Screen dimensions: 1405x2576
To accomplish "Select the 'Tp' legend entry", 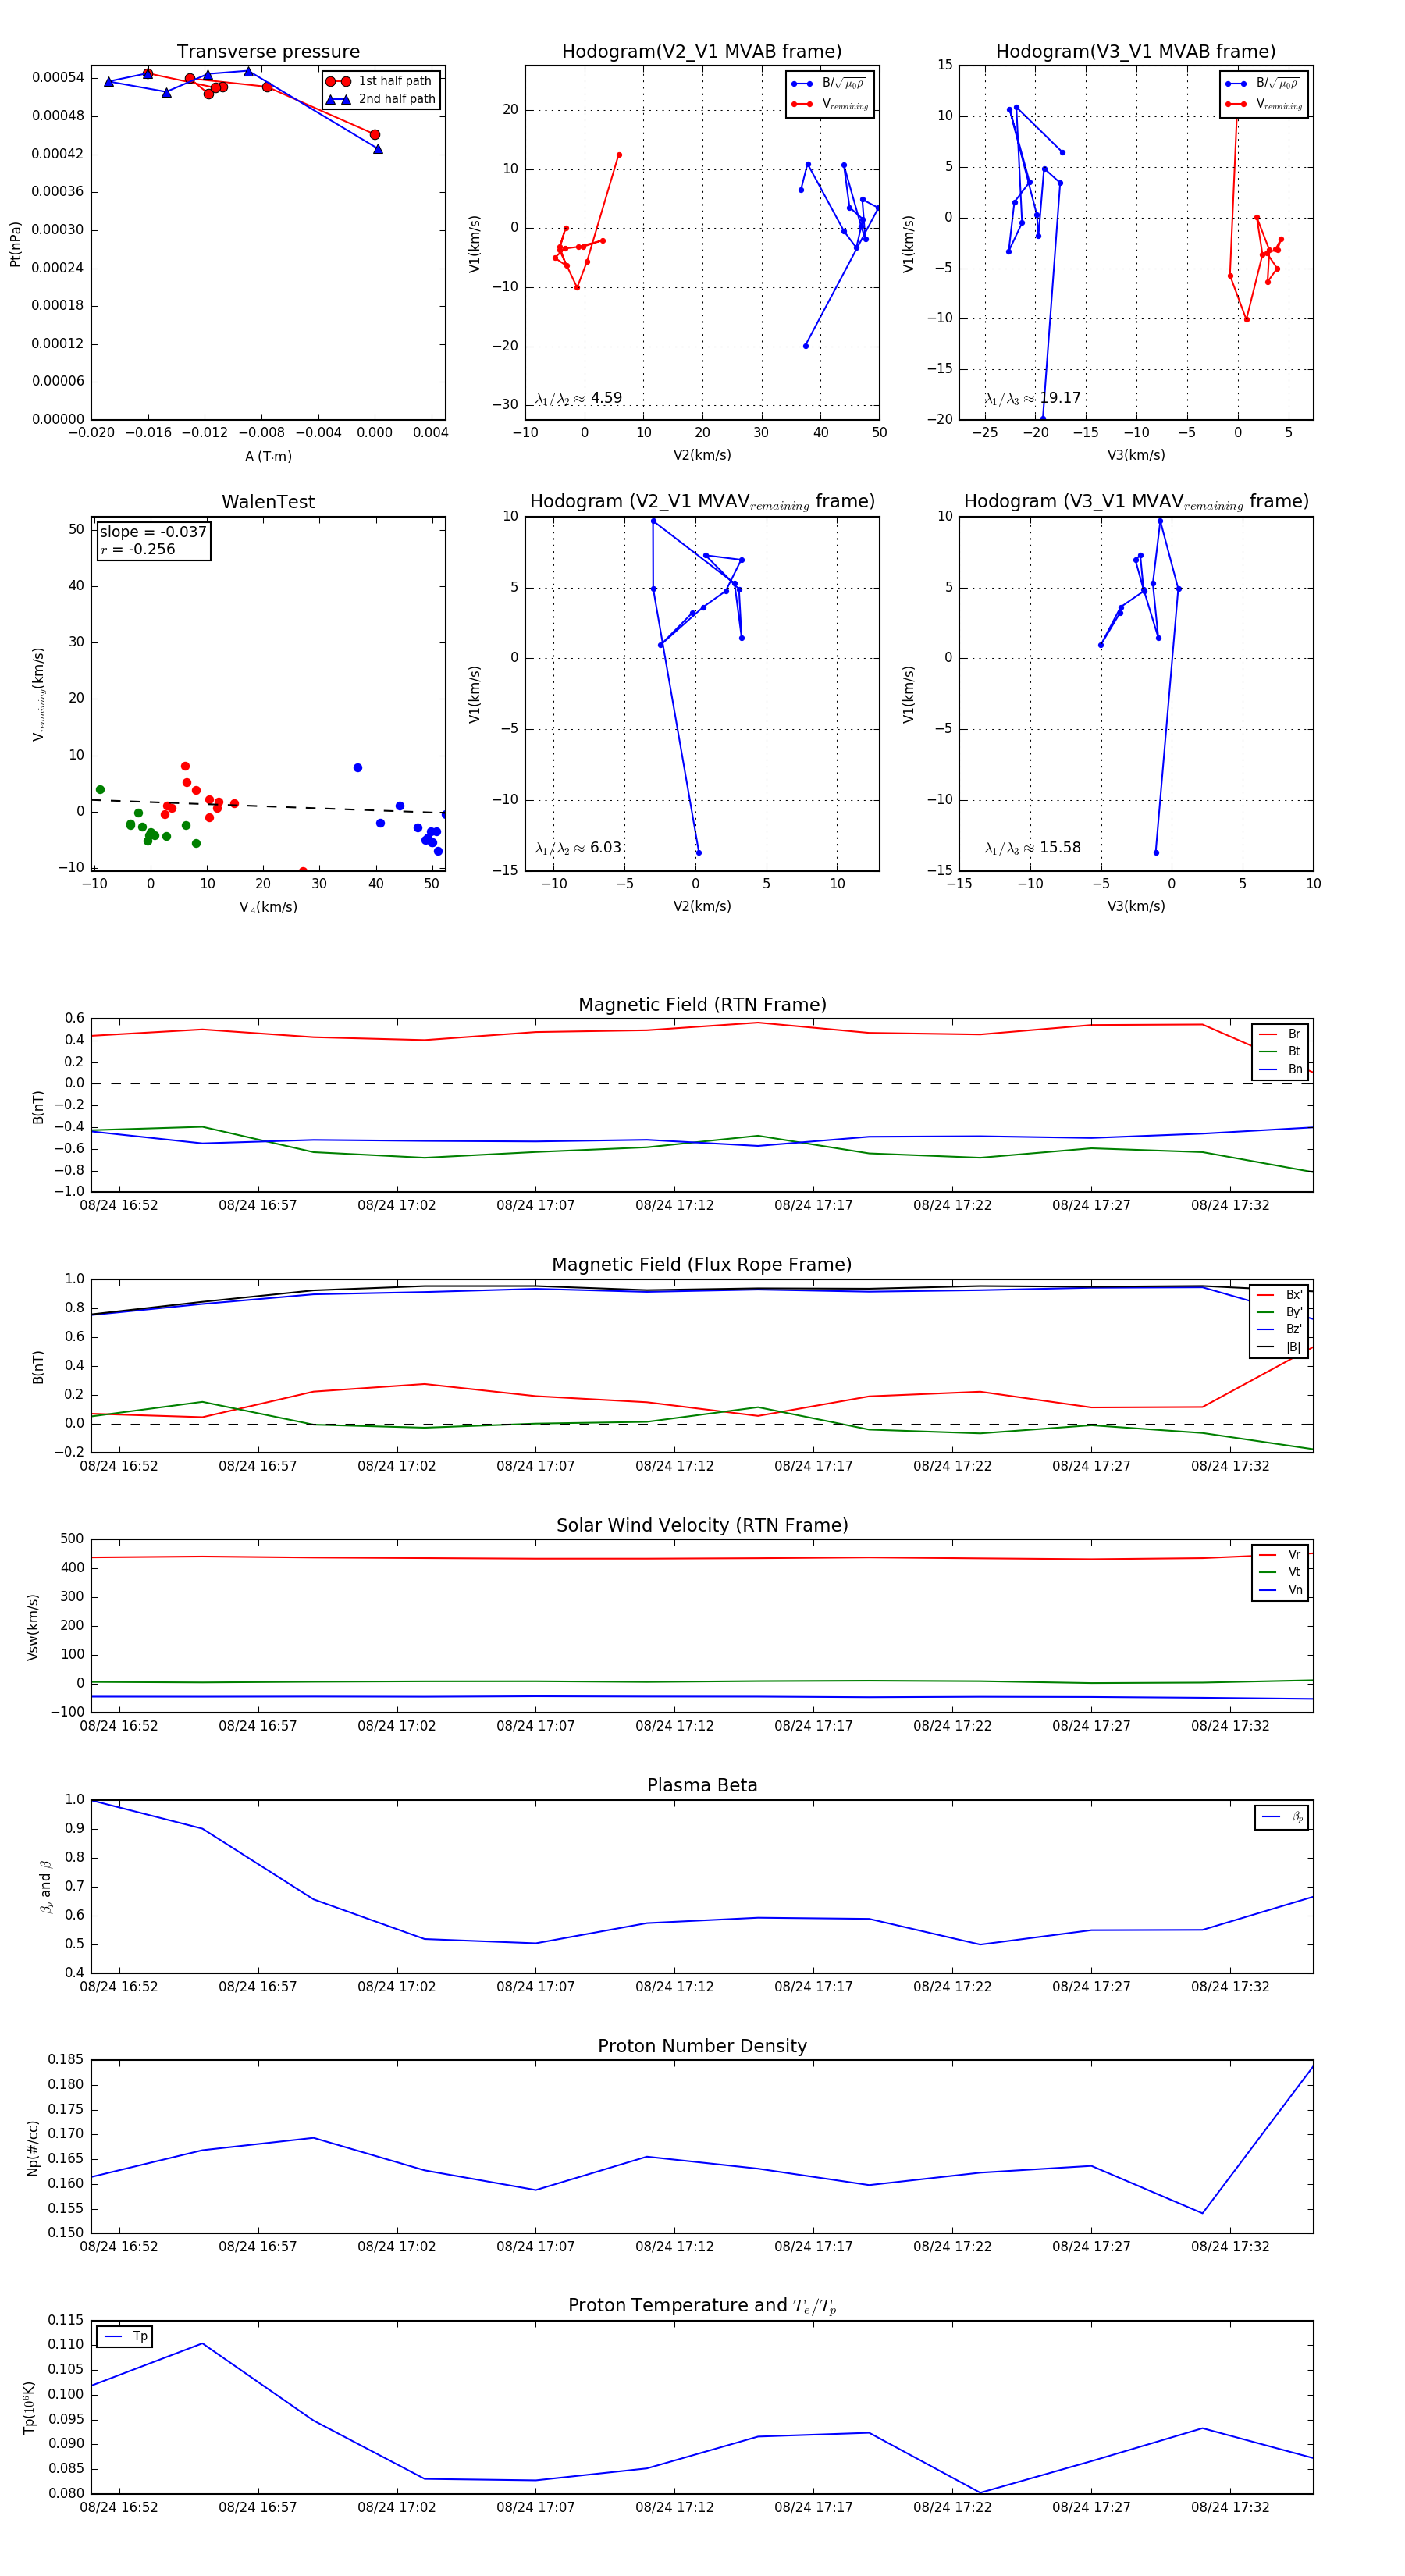I will (x=125, y=2337).
